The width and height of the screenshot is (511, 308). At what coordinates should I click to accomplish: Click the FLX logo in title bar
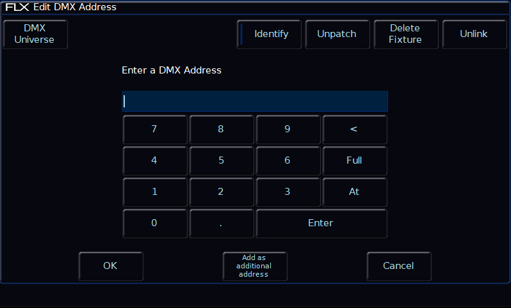click(17, 7)
